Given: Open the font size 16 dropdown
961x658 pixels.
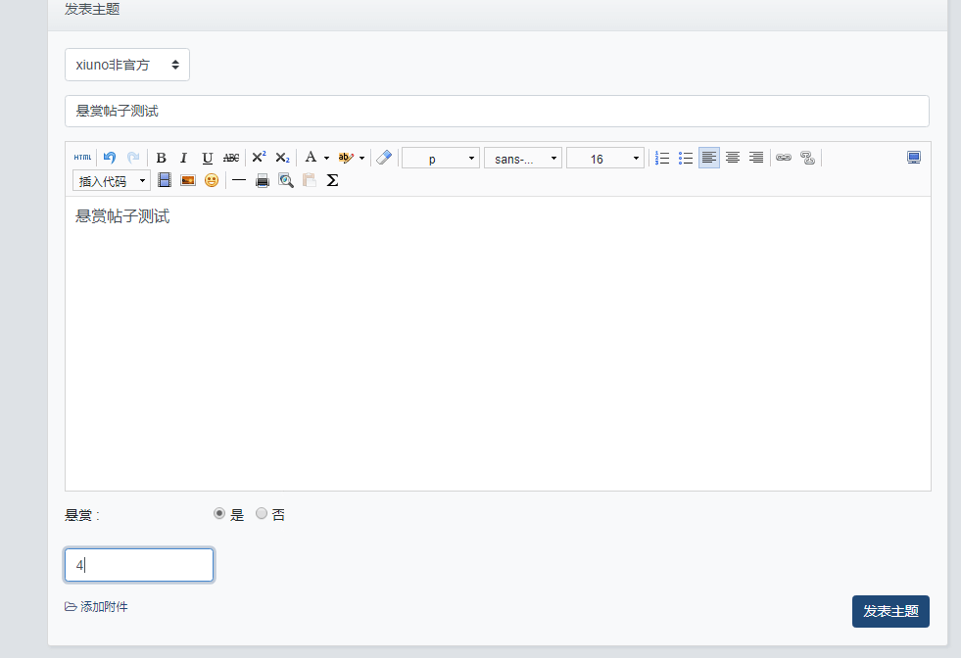Looking at the screenshot, I should 605,158.
